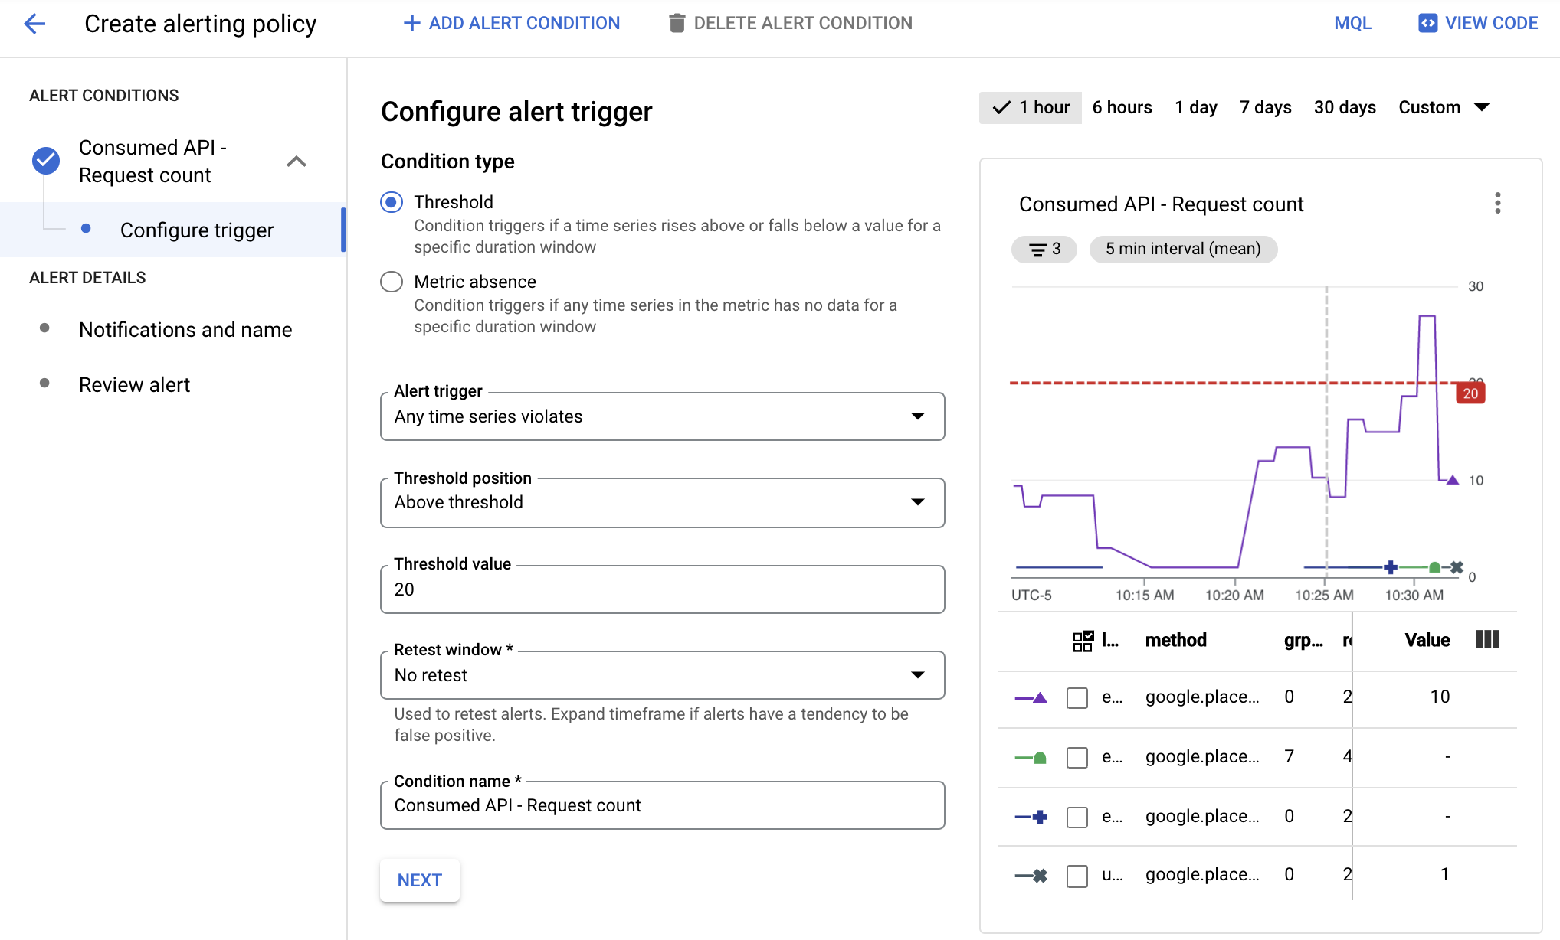Click the VIEW CODE icon button
The width and height of the screenshot is (1560, 940).
pos(1426,22)
